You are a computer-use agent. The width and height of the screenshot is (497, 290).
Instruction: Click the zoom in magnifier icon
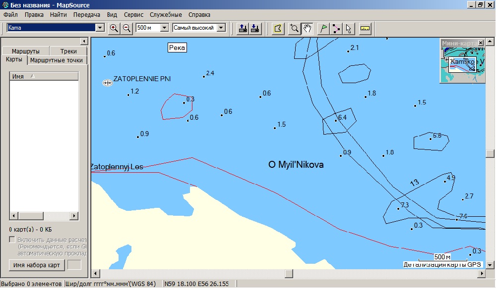coord(114,28)
